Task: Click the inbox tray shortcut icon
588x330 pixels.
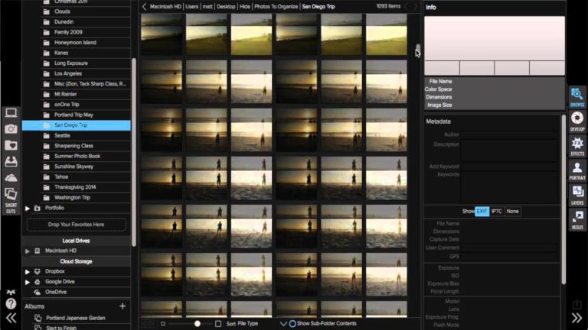Action: (11, 162)
